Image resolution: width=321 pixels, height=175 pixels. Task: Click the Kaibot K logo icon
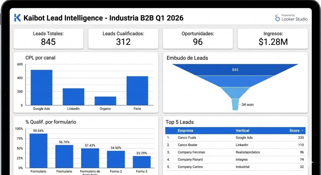pyautogui.click(x=18, y=18)
